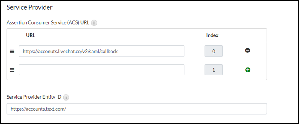
Task: Click the hamburger grip left of callback URL
Action: click(x=12, y=52)
